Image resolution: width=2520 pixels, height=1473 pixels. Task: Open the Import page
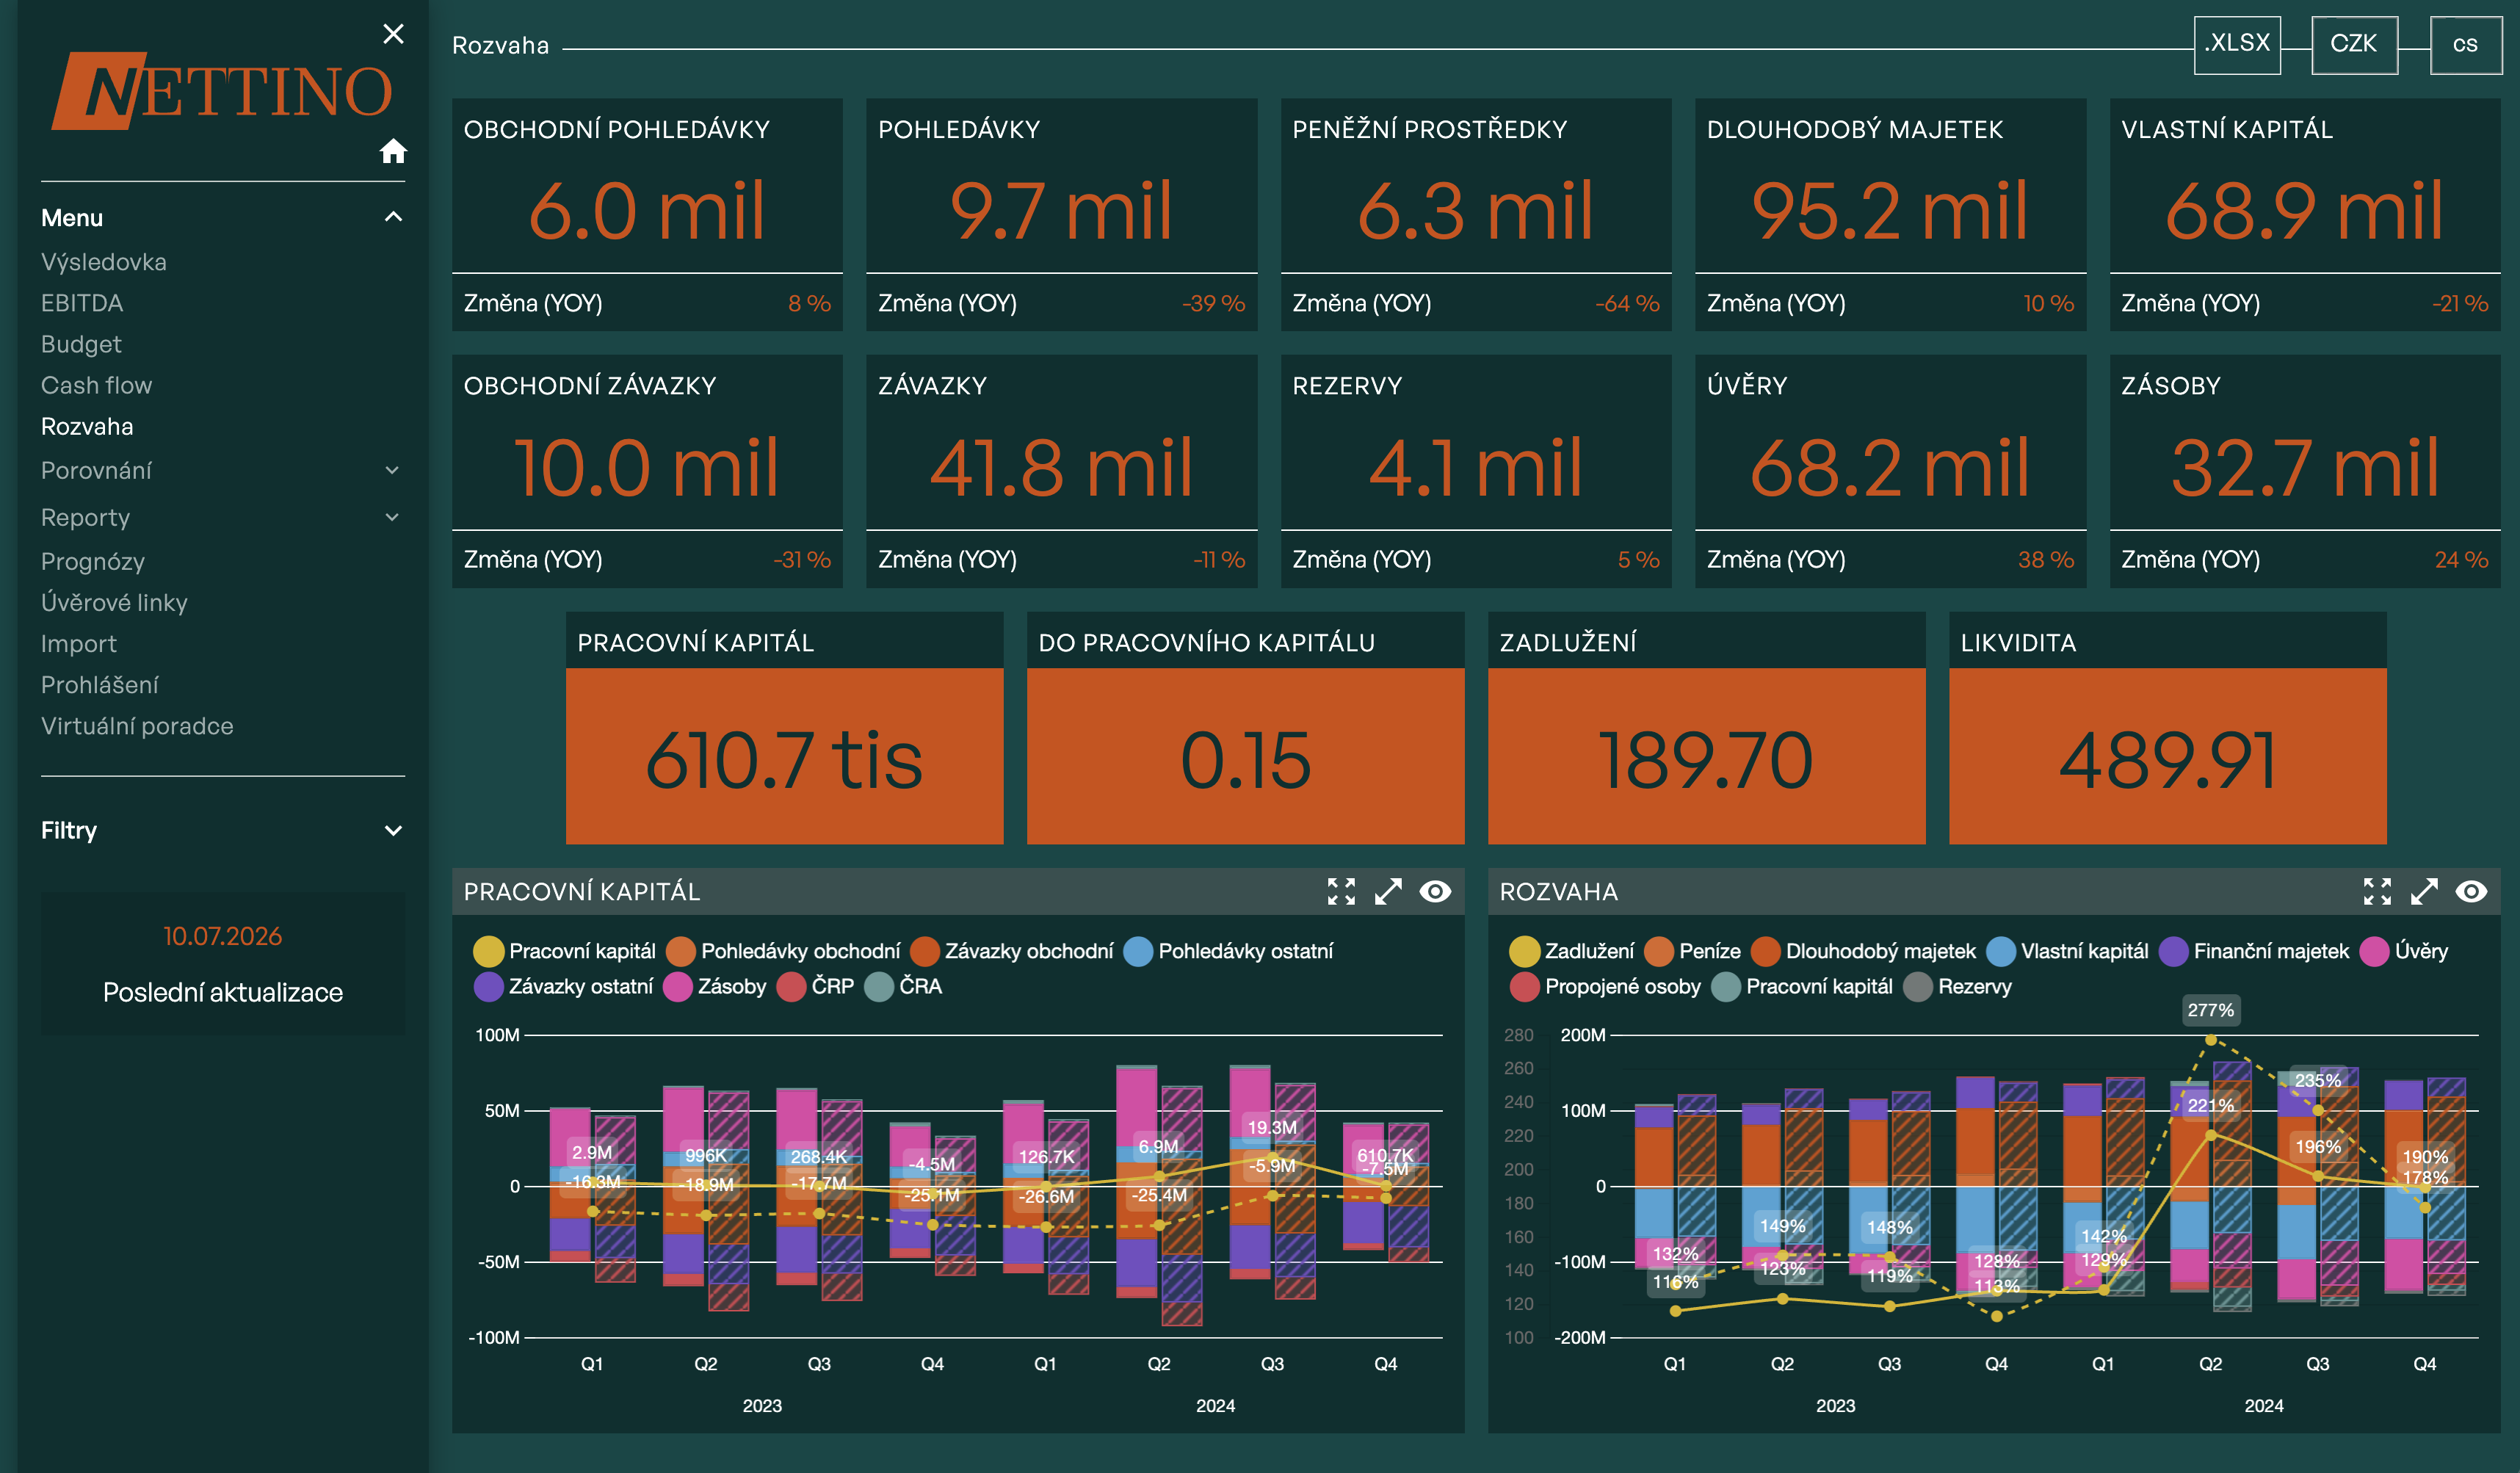pos(79,644)
